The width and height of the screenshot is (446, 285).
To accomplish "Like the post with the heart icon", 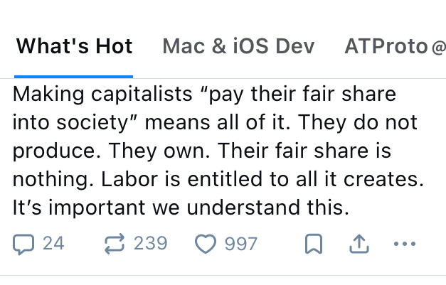I will (205, 244).
